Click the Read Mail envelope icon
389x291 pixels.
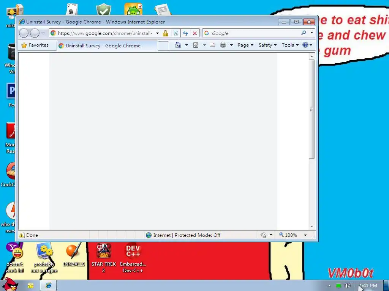click(212, 45)
